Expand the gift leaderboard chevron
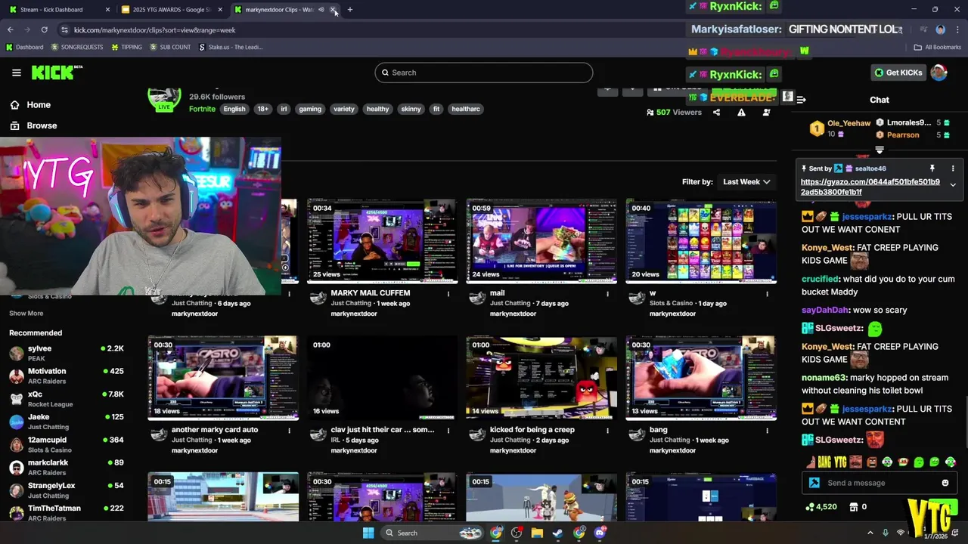The image size is (968, 544). tap(880, 150)
